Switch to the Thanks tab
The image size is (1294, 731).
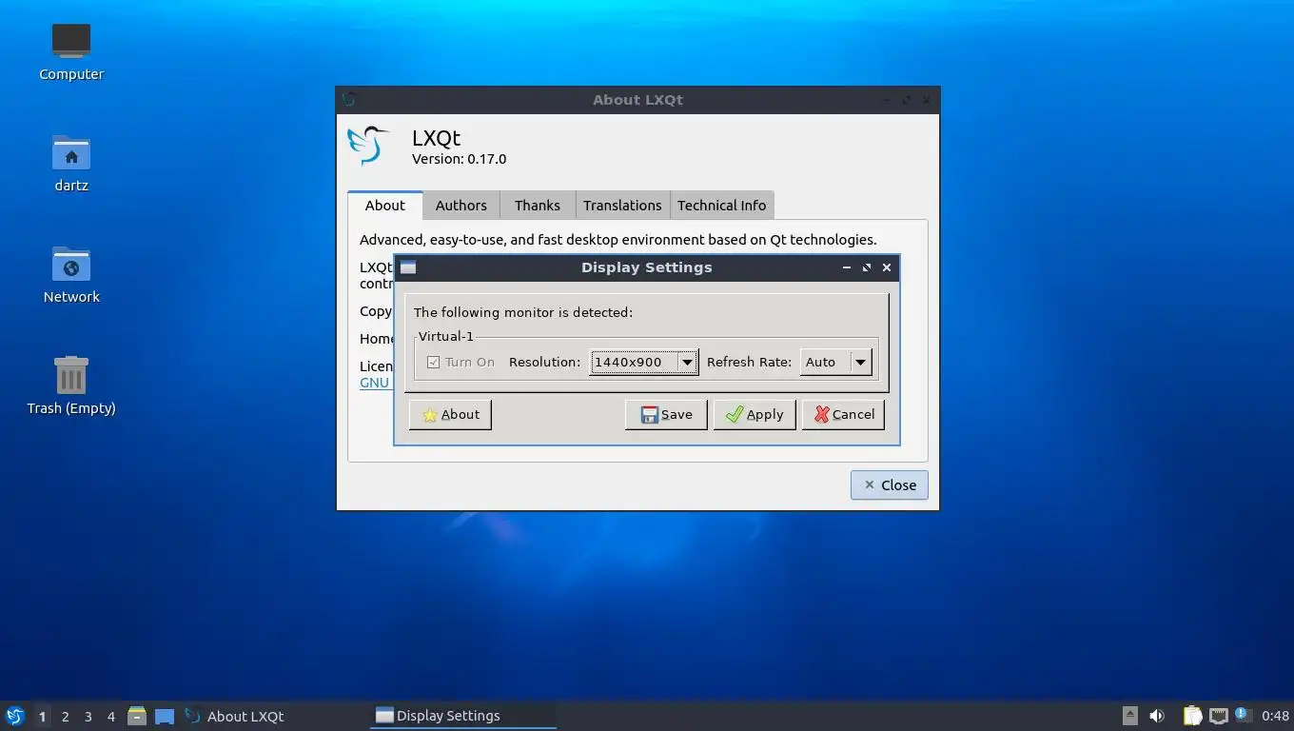pos(538,206)
